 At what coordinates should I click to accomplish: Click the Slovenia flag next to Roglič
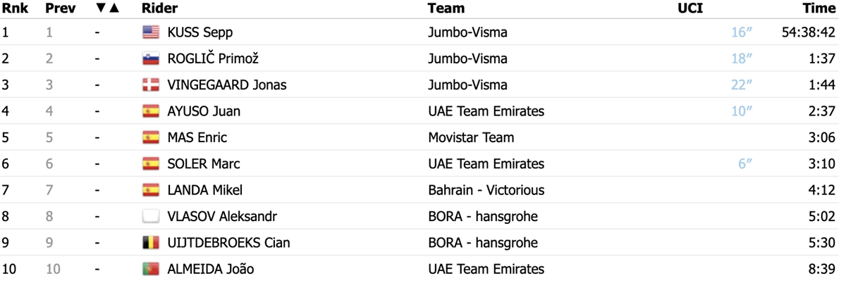pos(151,58)
